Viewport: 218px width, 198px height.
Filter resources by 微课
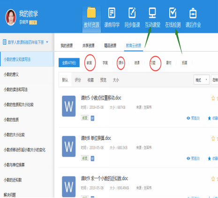[137, 63]
